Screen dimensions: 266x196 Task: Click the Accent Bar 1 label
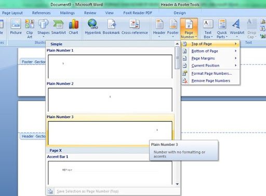point(58,157)
